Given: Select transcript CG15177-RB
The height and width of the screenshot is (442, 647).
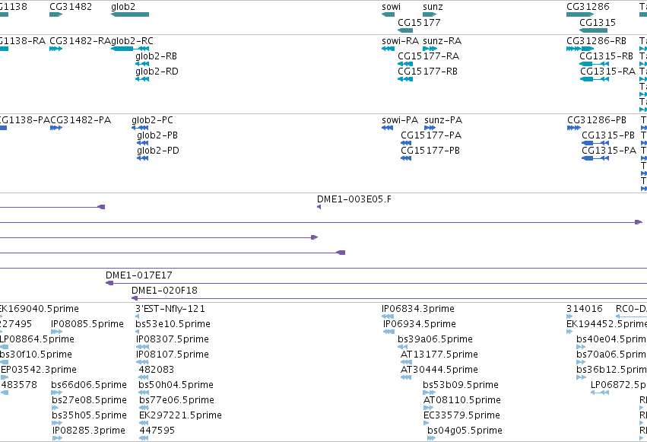Looking at the screenshot, I should [x=405, y=79].
